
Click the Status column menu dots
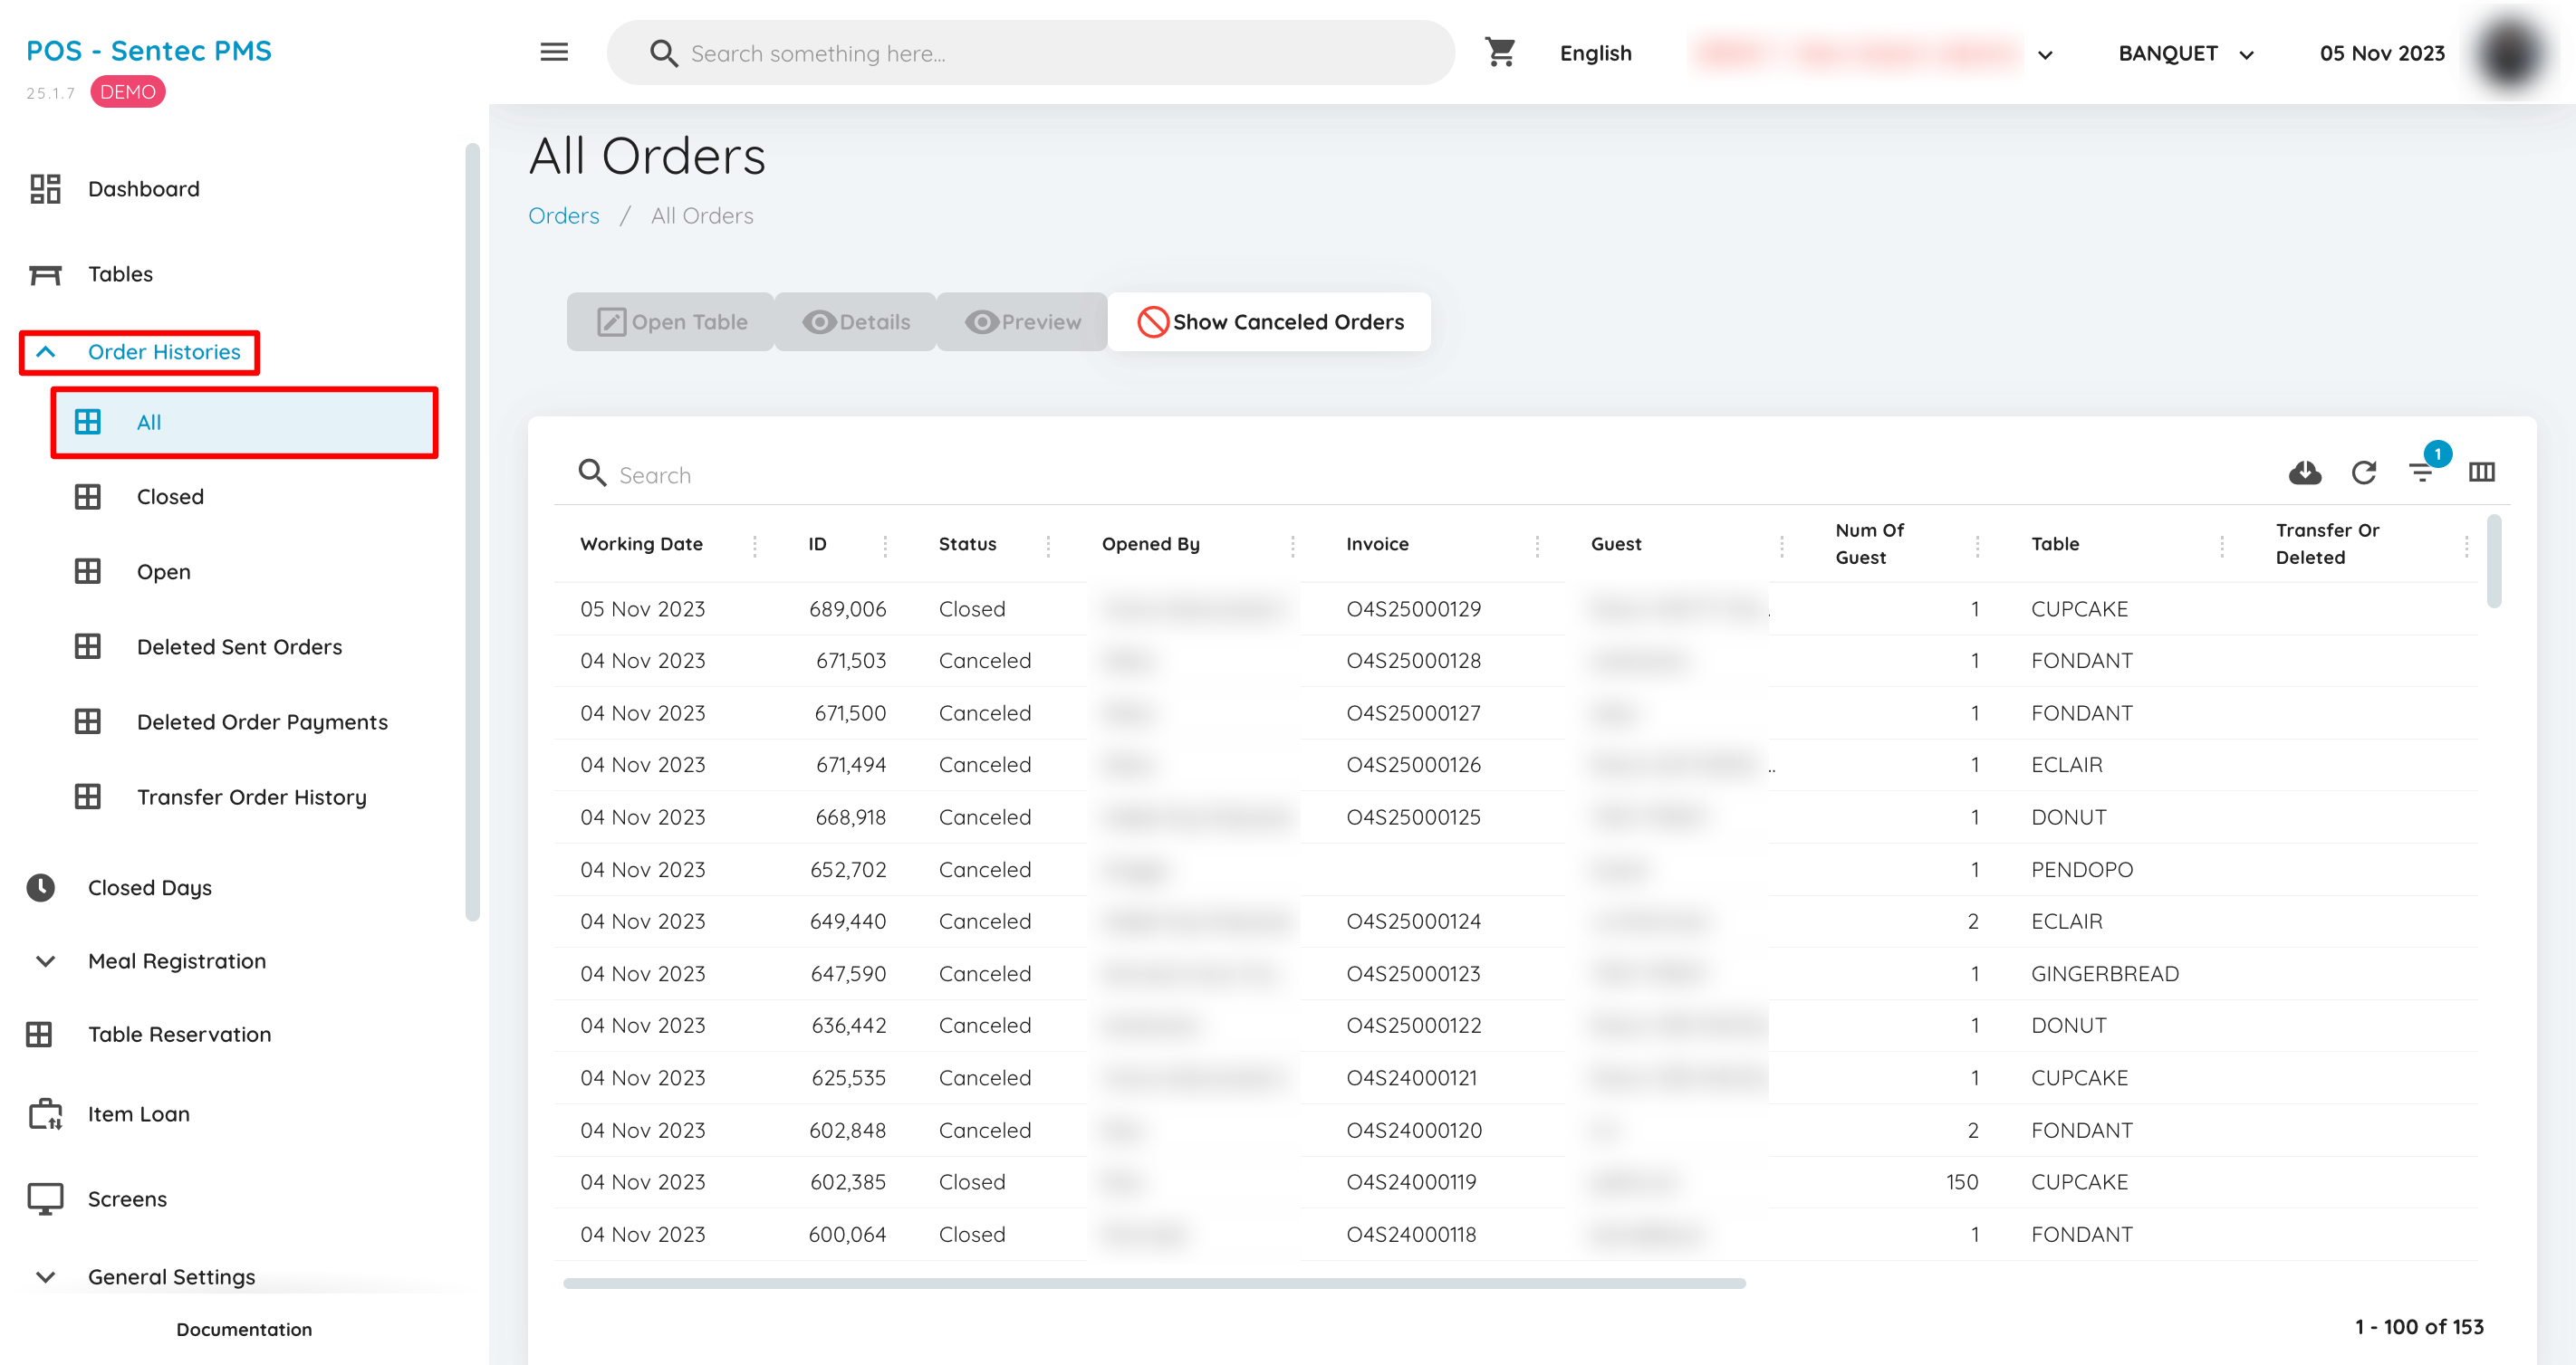pyautogui.click(x=1048, y=545)
